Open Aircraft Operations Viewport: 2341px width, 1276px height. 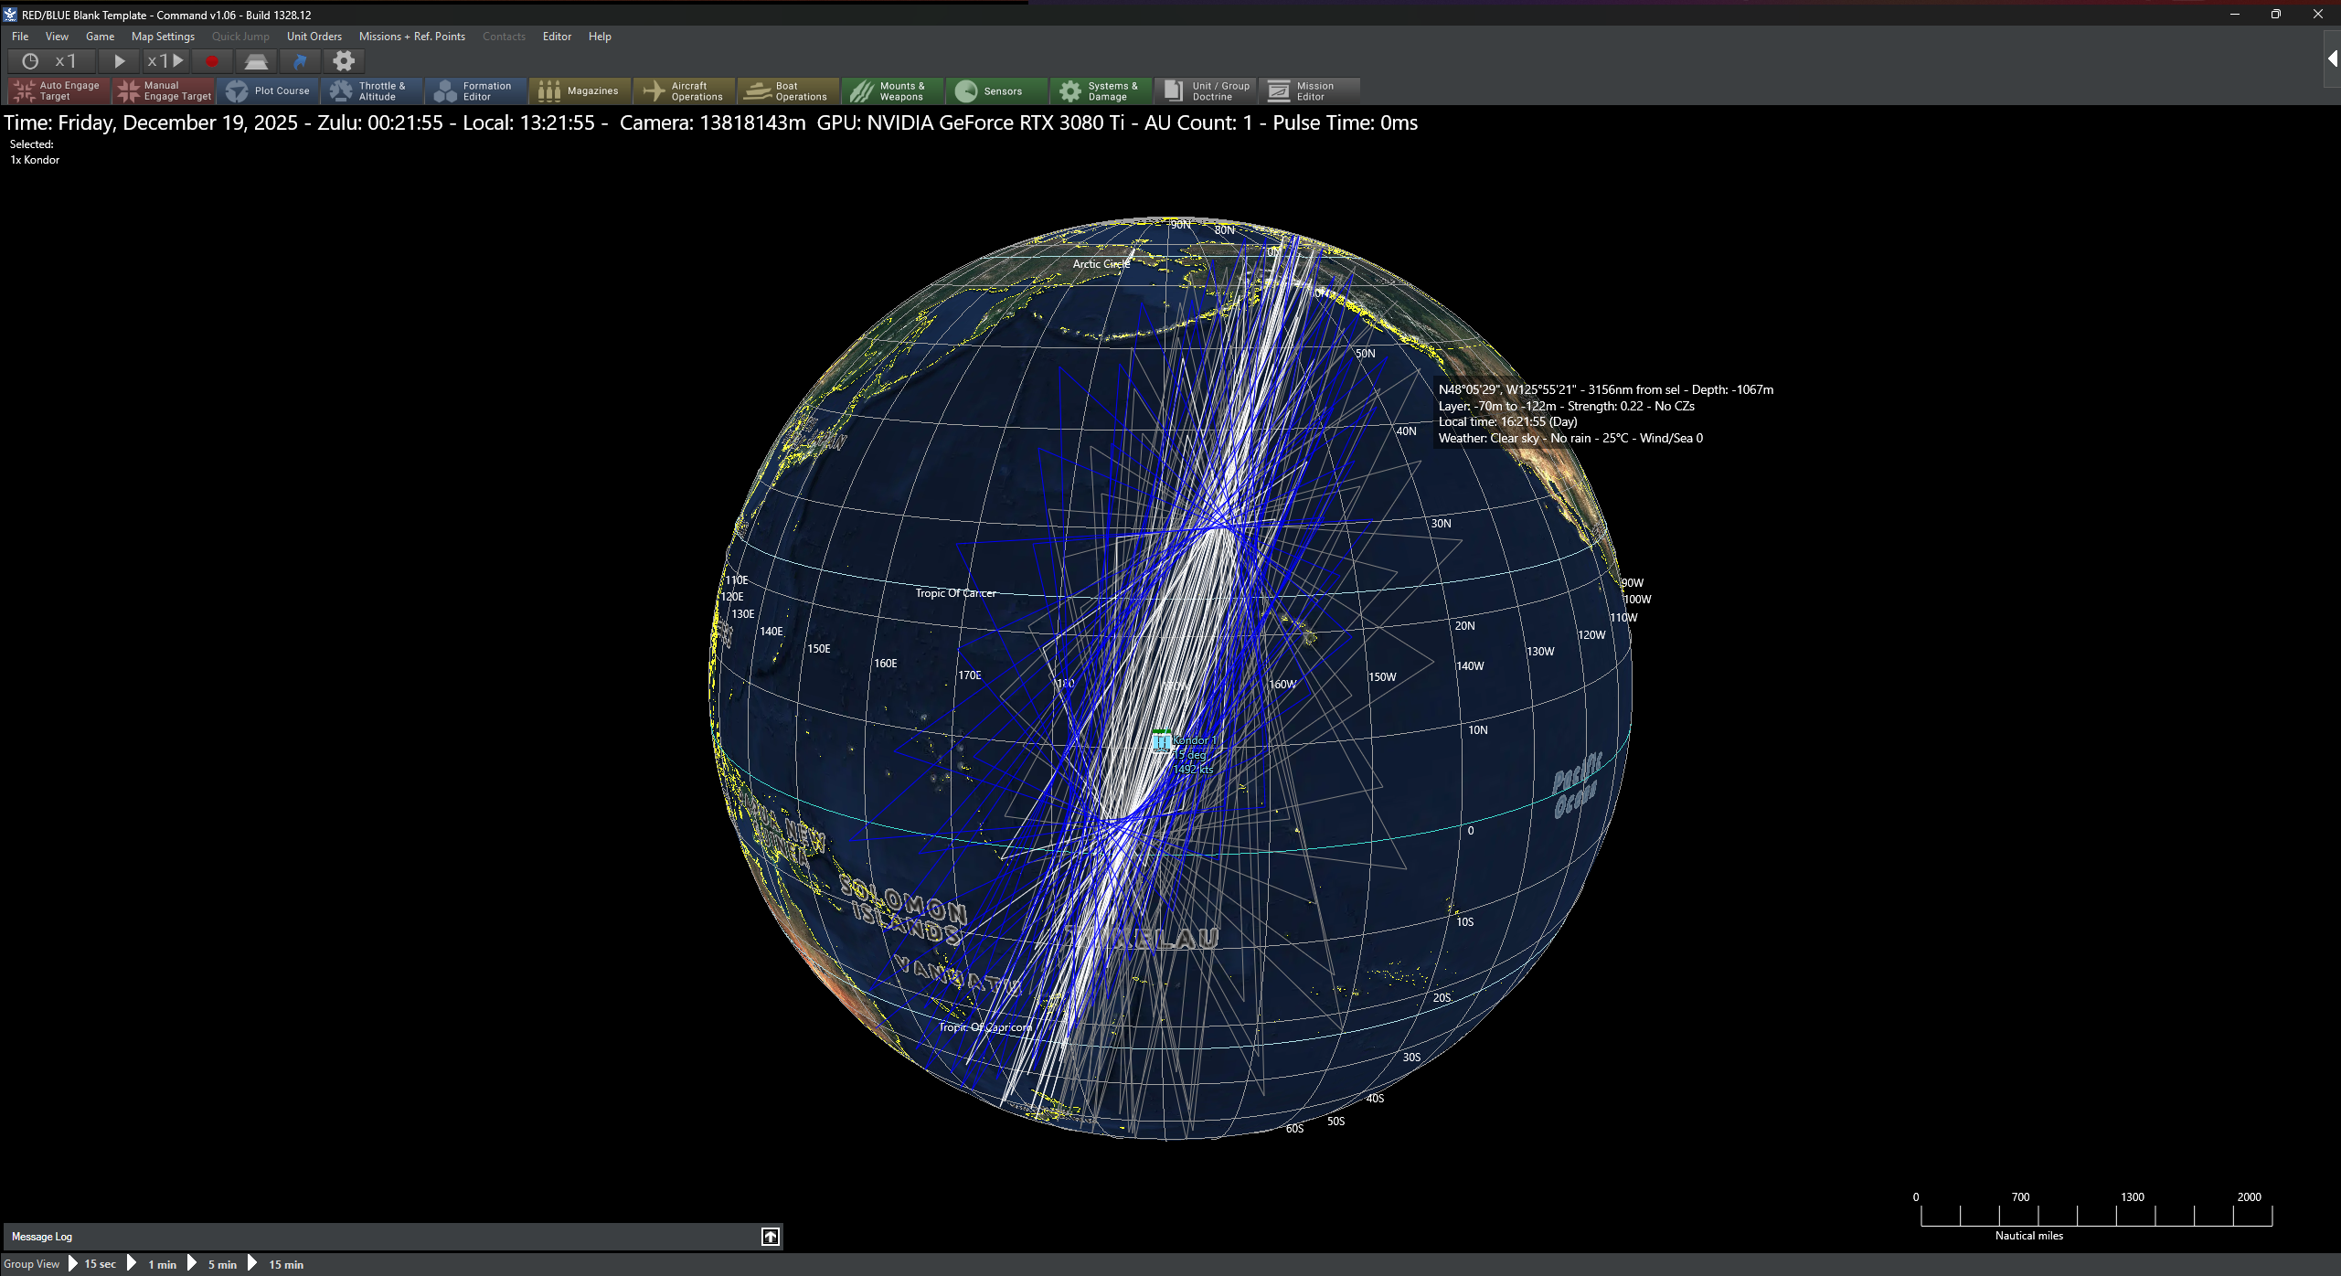686,90
